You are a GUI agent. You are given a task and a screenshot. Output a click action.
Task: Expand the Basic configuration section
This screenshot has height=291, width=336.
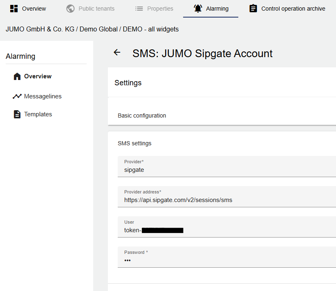coord(142,116)
